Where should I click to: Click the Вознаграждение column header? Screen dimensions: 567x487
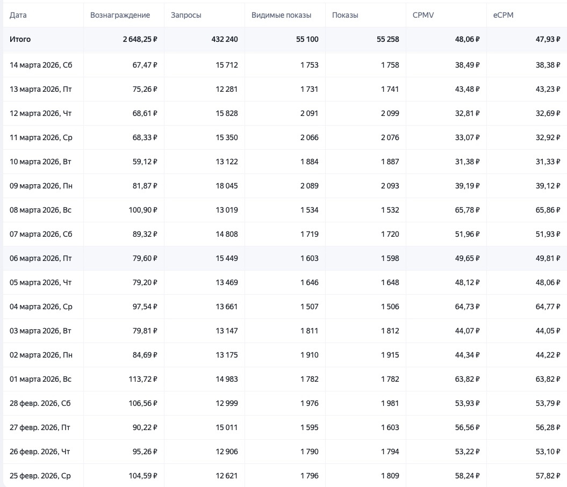point(120,15)
